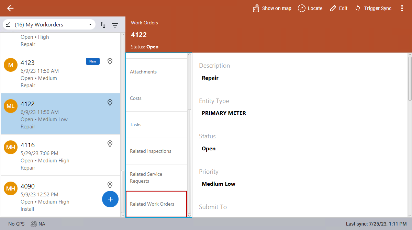Click the Repair description value

[x=210, y=78]
